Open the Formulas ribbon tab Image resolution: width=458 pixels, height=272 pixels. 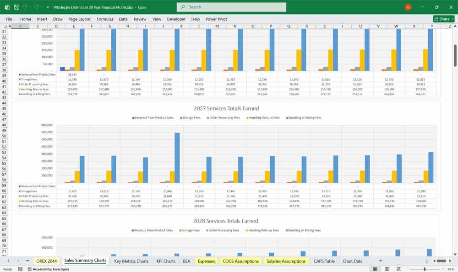pyautogui.click(x=105, y=19)
